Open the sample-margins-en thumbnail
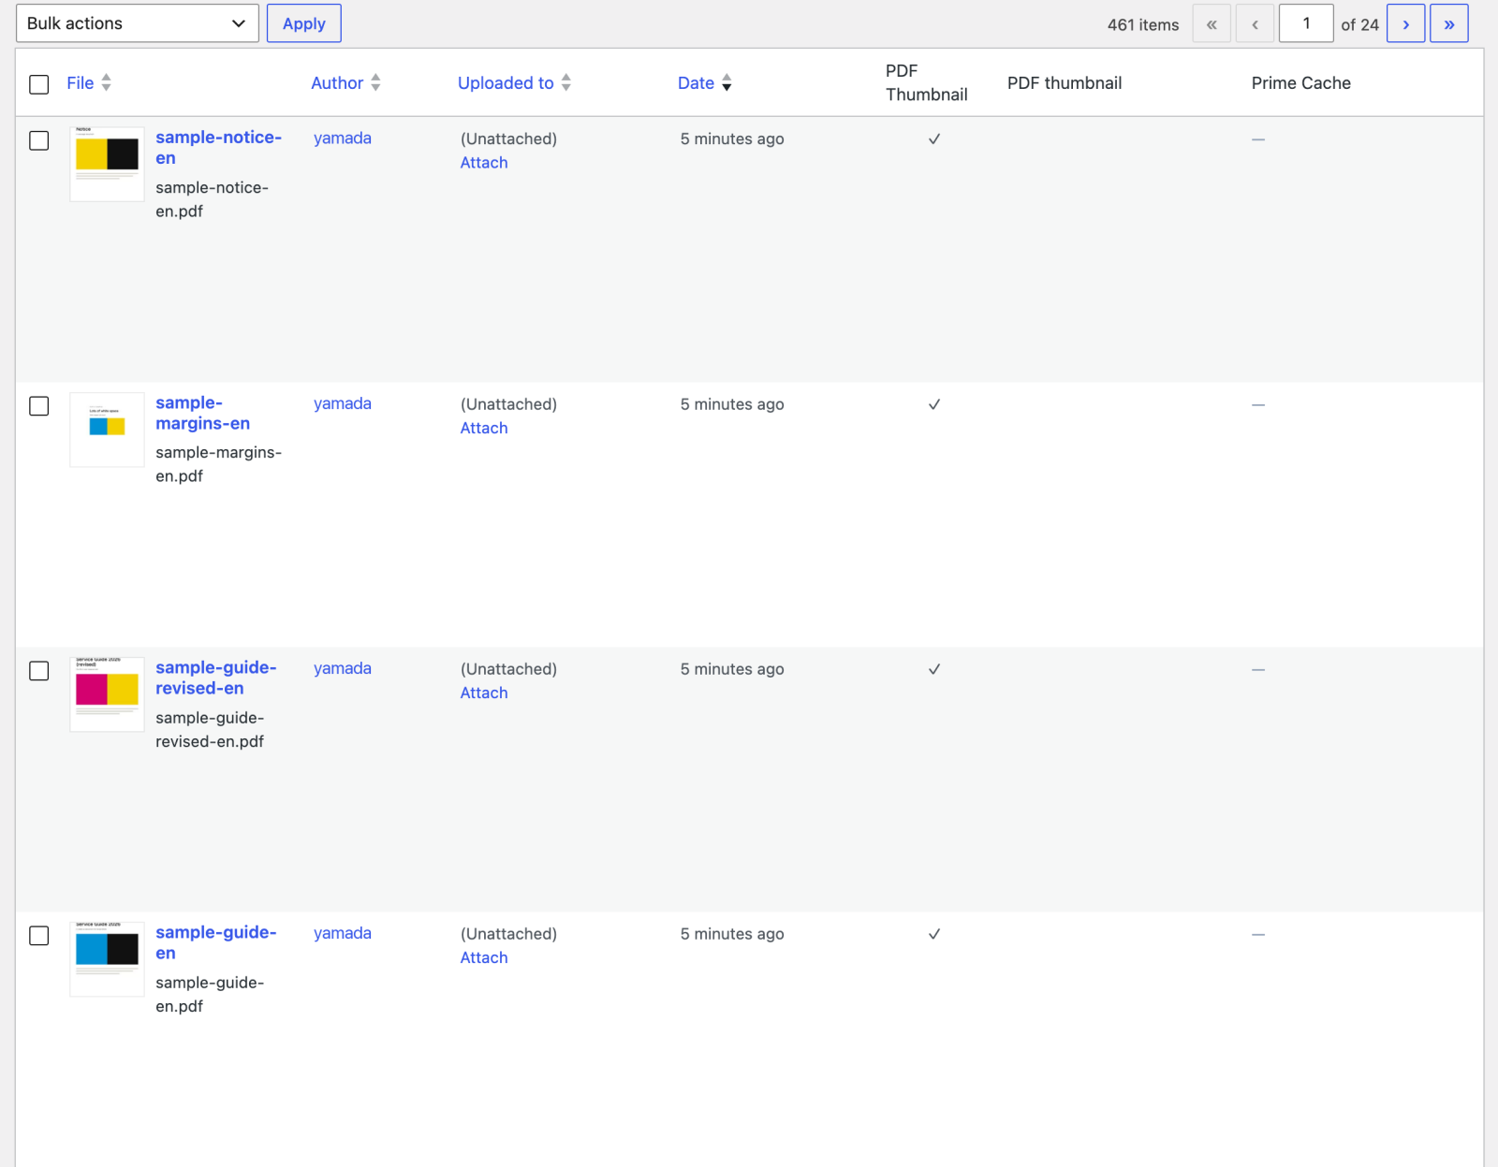Image resolution: width=1498 pixels, height=1167 pixels. 108,430
